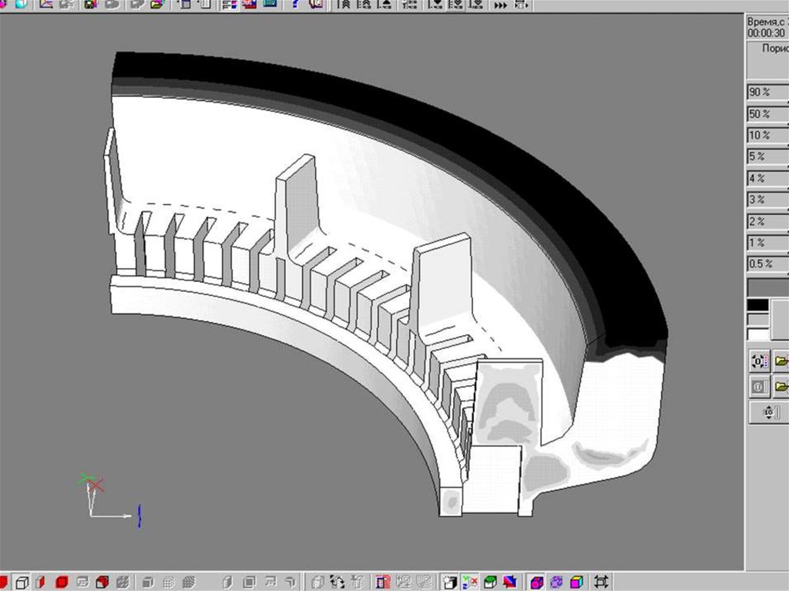This screenshot has height=591, width=789.
Task: Select the 0.5 % porosity level
Action: click(767, 264)
